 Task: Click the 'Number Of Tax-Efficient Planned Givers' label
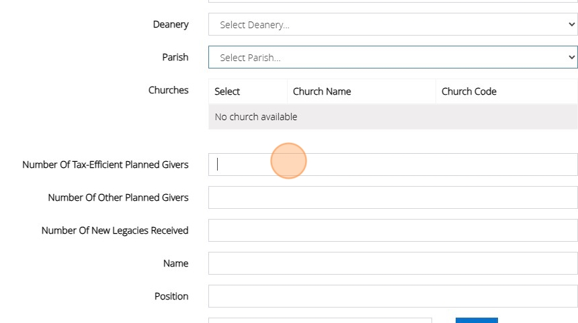pos(106,165)
